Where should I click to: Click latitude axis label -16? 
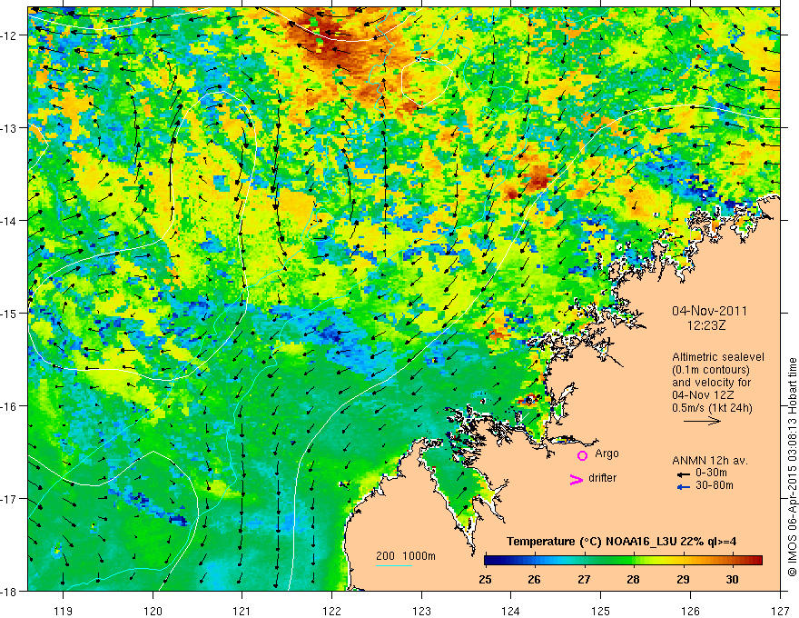(9, 406)
